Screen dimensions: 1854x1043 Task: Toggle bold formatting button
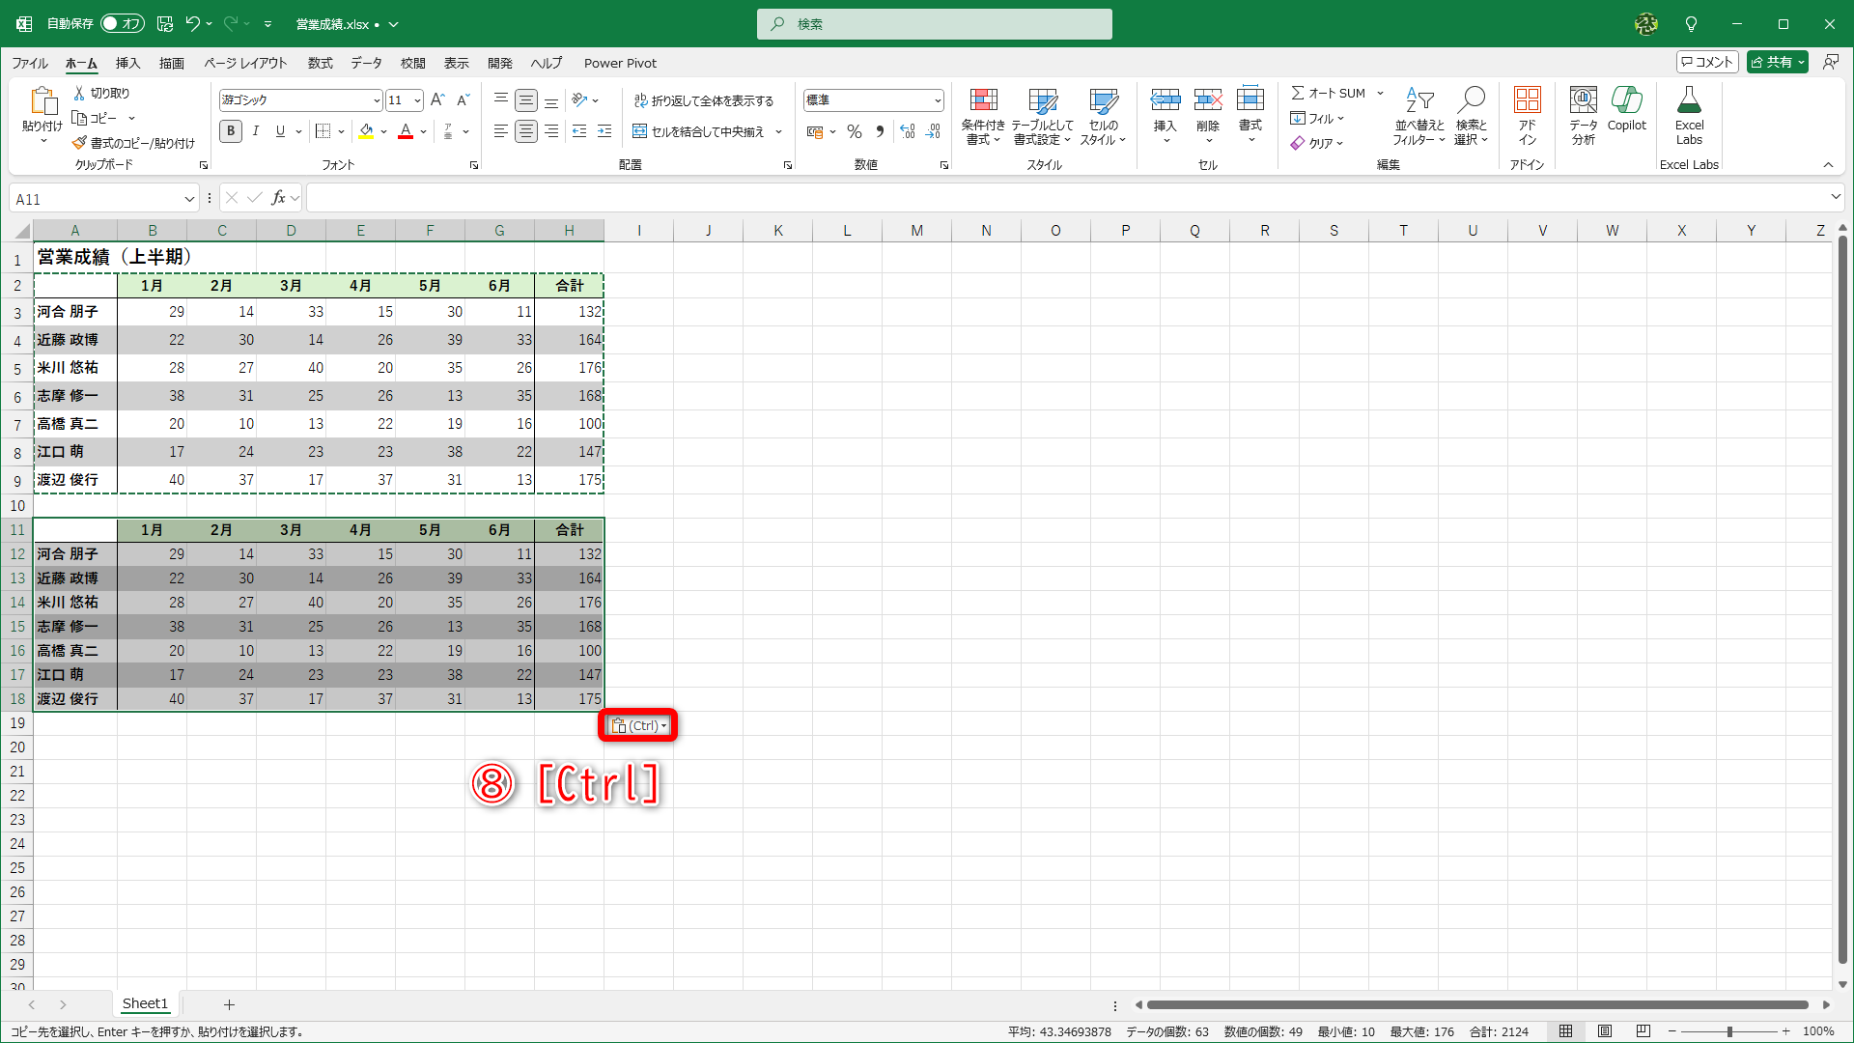point(230,131)
